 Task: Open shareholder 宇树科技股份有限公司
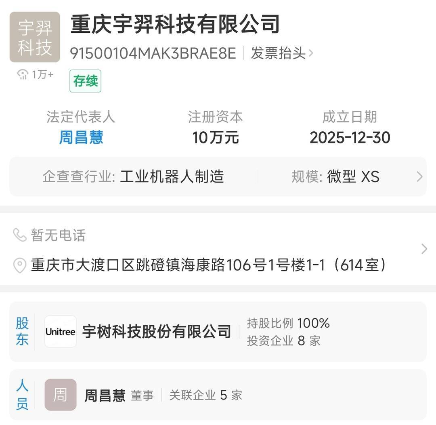pyautogui.click(x=157, y=332)
